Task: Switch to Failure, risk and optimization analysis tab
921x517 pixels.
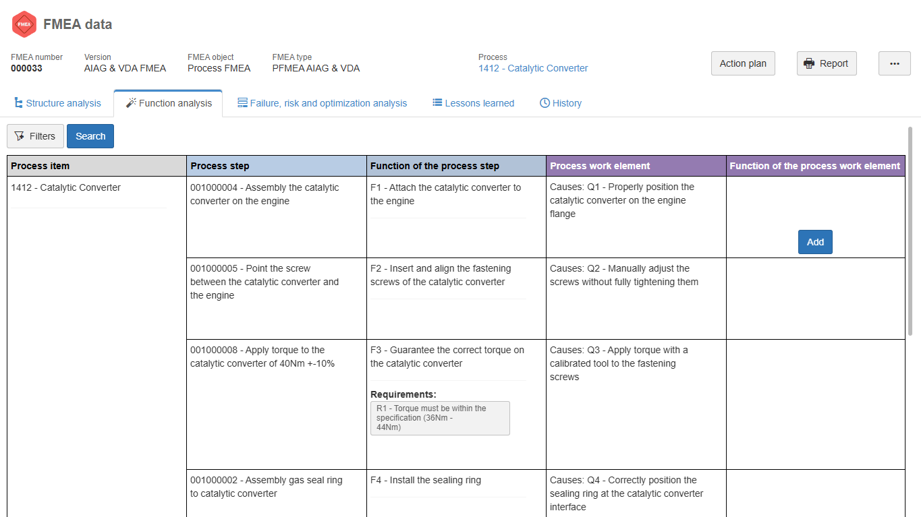Action: click(322, 103)
